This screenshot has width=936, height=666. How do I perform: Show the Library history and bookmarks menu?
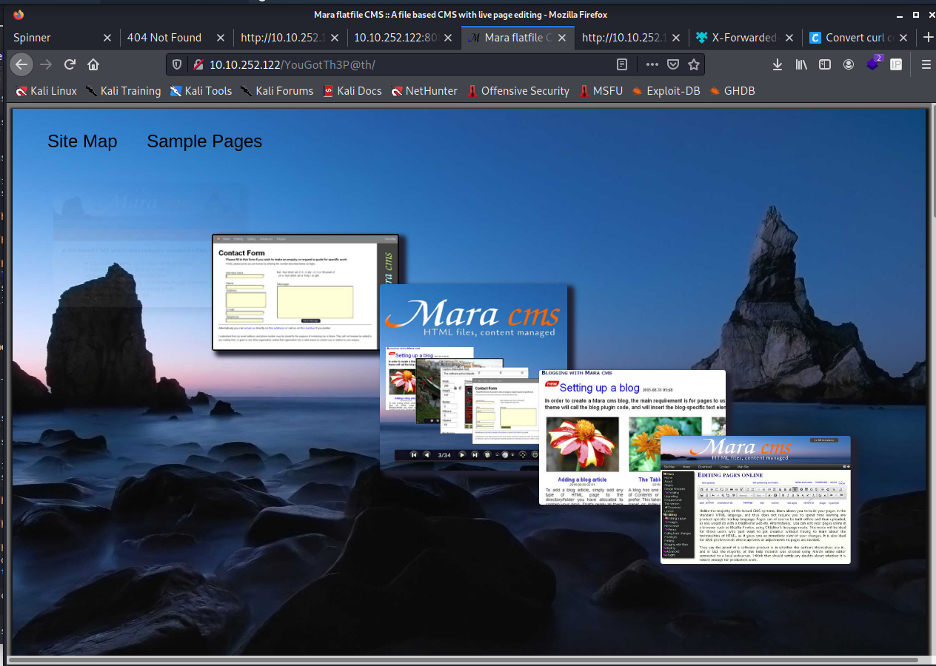coord(801,64)
